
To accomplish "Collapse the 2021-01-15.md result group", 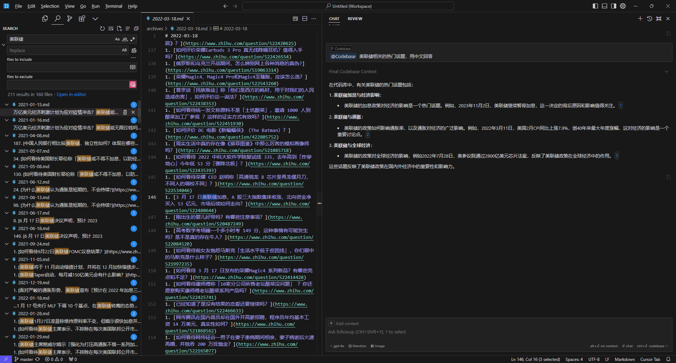I will coord(7,104).
